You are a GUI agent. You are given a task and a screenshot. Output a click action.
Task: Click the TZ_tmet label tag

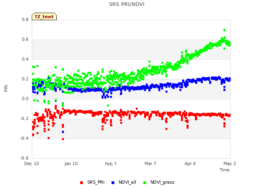point(44,17)
